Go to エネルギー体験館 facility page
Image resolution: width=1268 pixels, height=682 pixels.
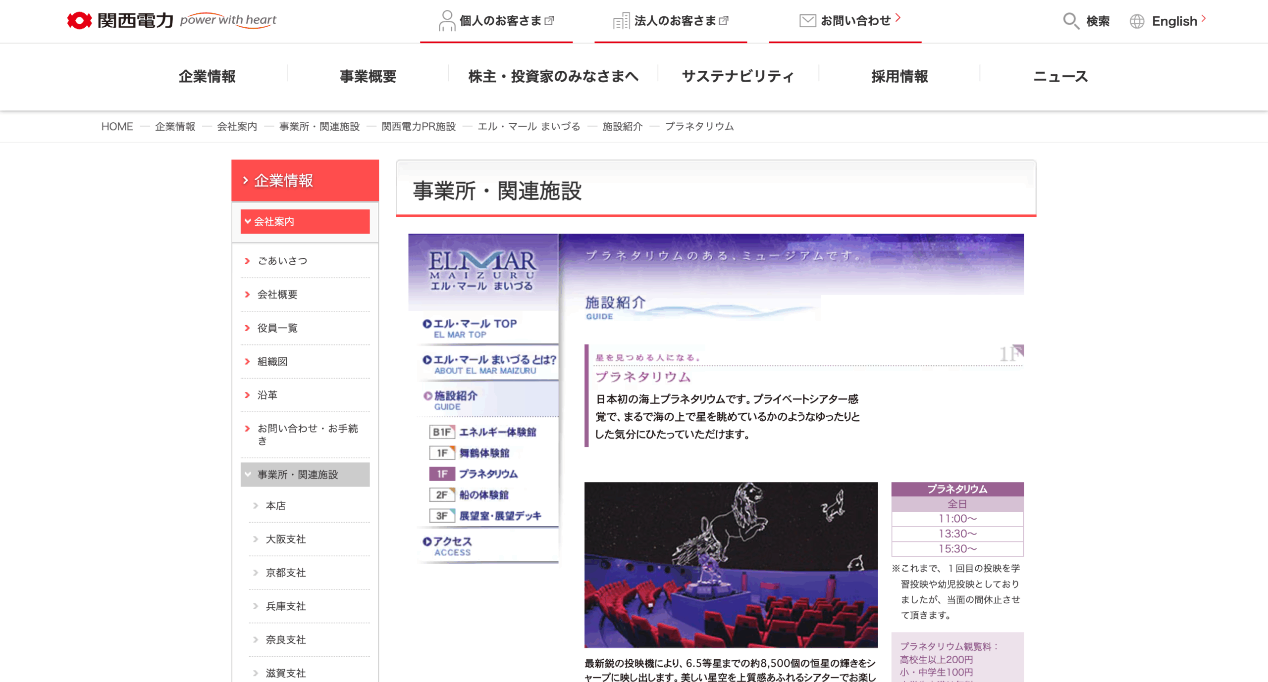tap(497, 432)
